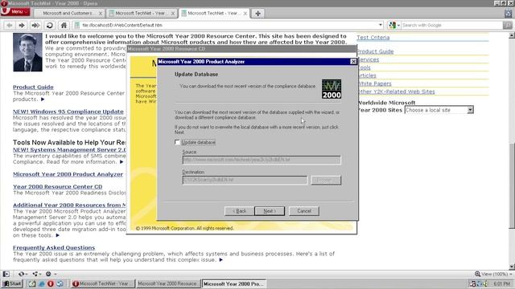Screen dimensions: 515x289
Task: Open NEW! Systems Management Server link
Action: (x=69, y=149)
